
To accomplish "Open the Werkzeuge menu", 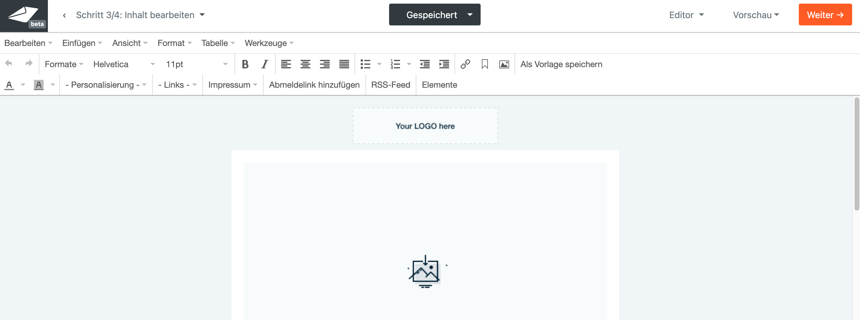I will coord(269,43).
